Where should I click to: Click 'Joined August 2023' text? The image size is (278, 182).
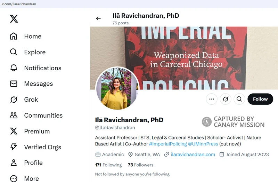tap(247, 155)
